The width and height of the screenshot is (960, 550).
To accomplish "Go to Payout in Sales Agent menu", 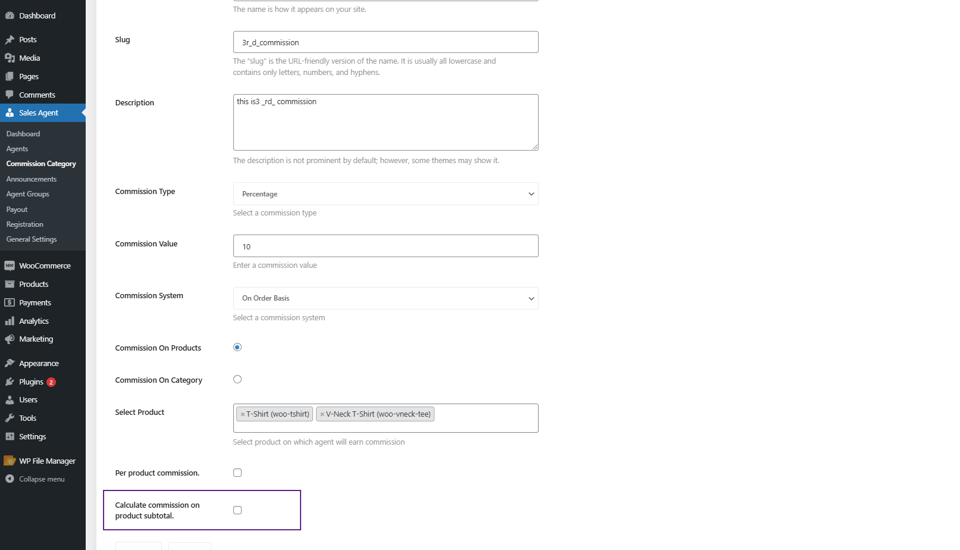I will tap(17, 210).
